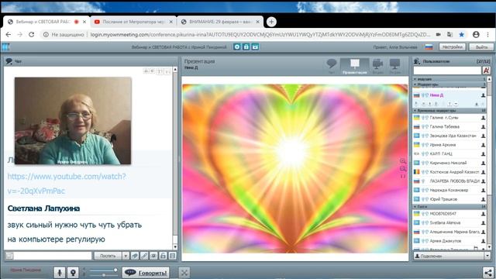Click the save icon in chat toolbar
496x279 pixels.
pos(172,256)
